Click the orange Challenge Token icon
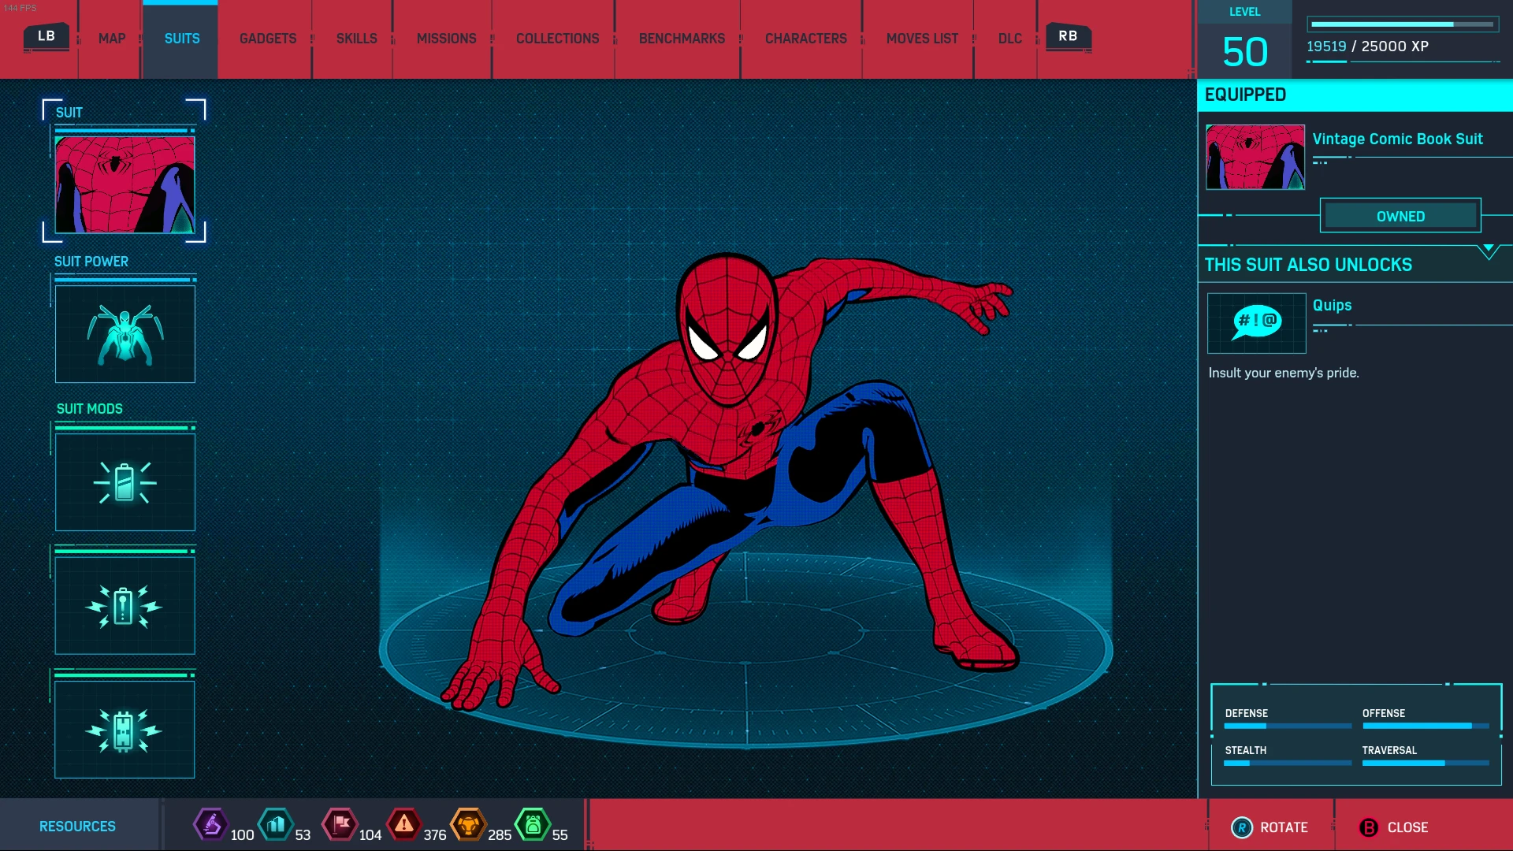Image resolution: width=1513 pixels, height=851 pixels. pos(469,825)
